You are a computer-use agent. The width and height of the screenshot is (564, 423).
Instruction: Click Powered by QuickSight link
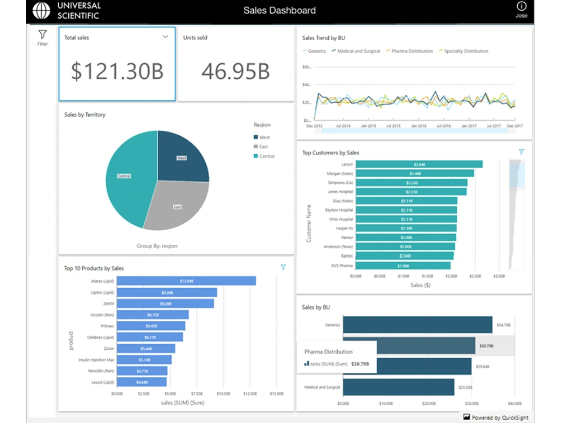coord(500,417)
